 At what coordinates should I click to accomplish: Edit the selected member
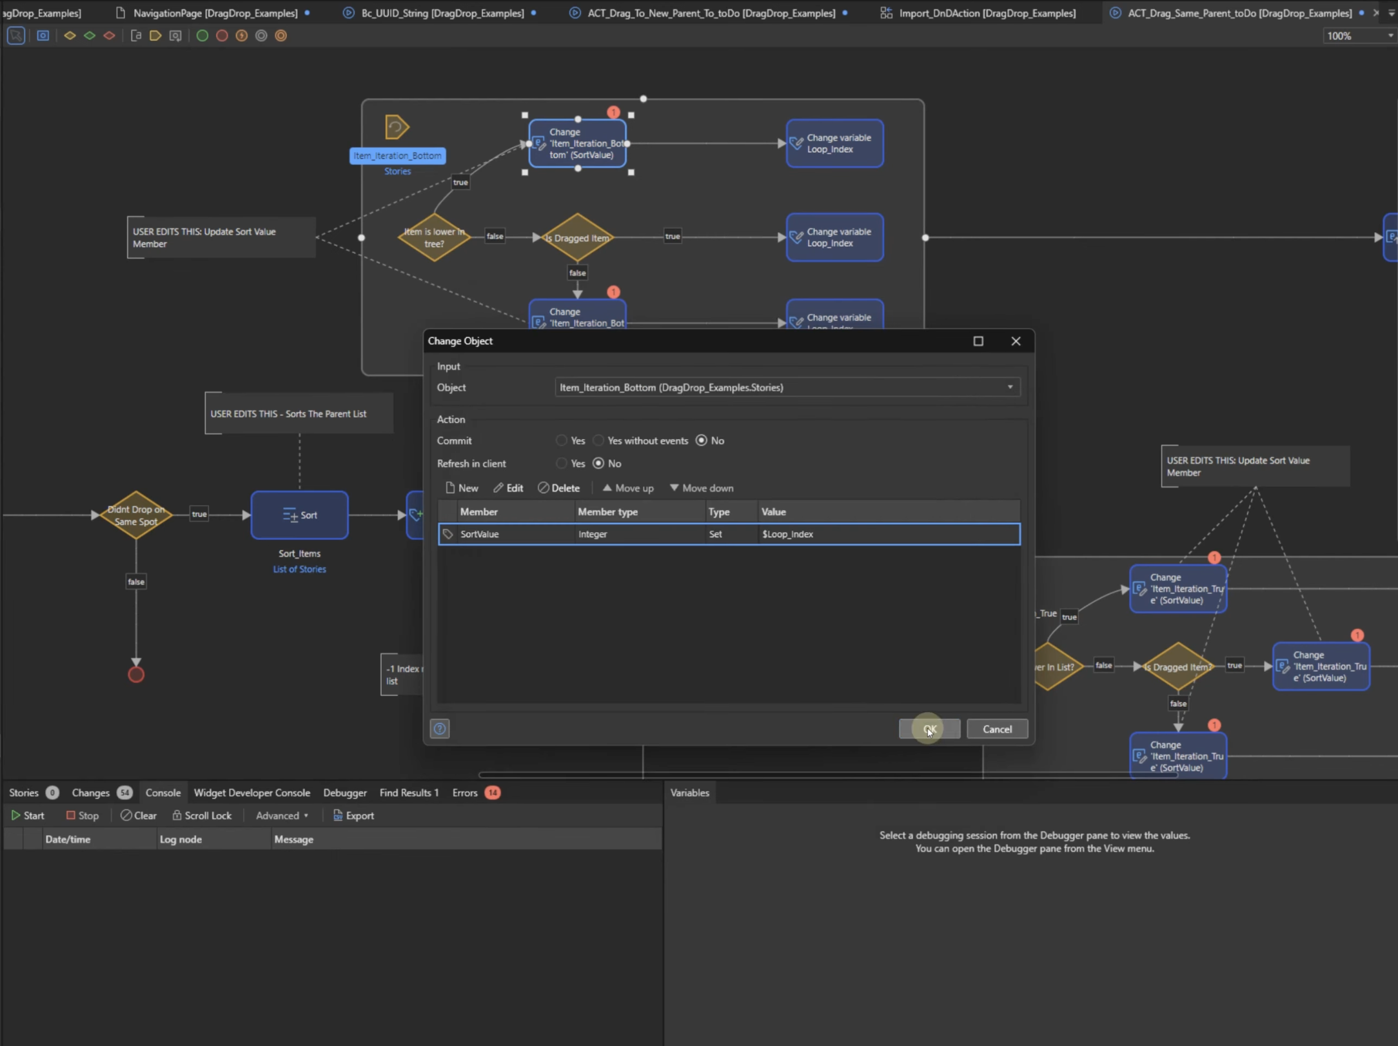pyautogui.click(x=508, y=488)
